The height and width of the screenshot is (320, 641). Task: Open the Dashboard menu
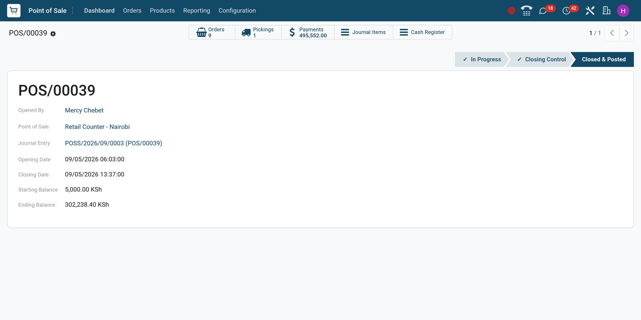point(99,11)
